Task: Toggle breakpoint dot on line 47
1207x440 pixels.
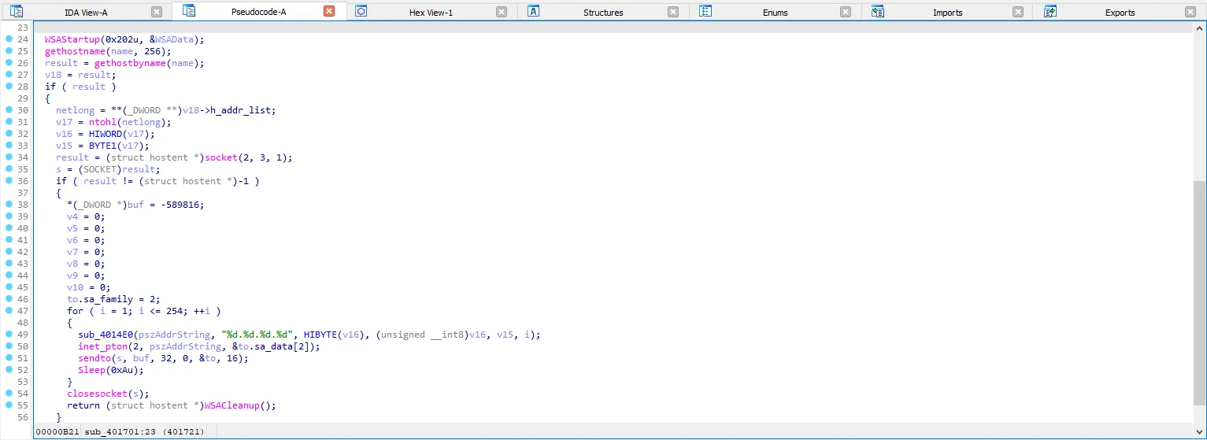Action: click(x=9, y=310)
